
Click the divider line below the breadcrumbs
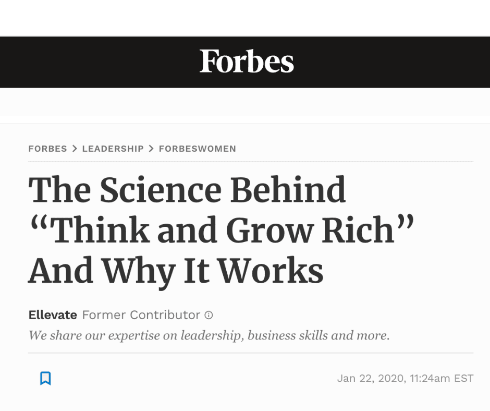tap(250, 162)
